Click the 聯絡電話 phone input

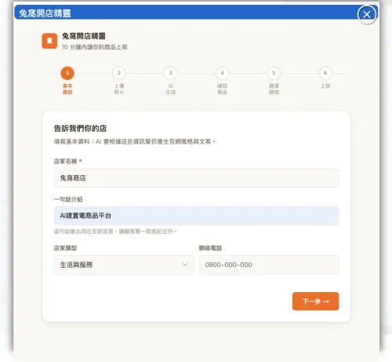[269, 265]
